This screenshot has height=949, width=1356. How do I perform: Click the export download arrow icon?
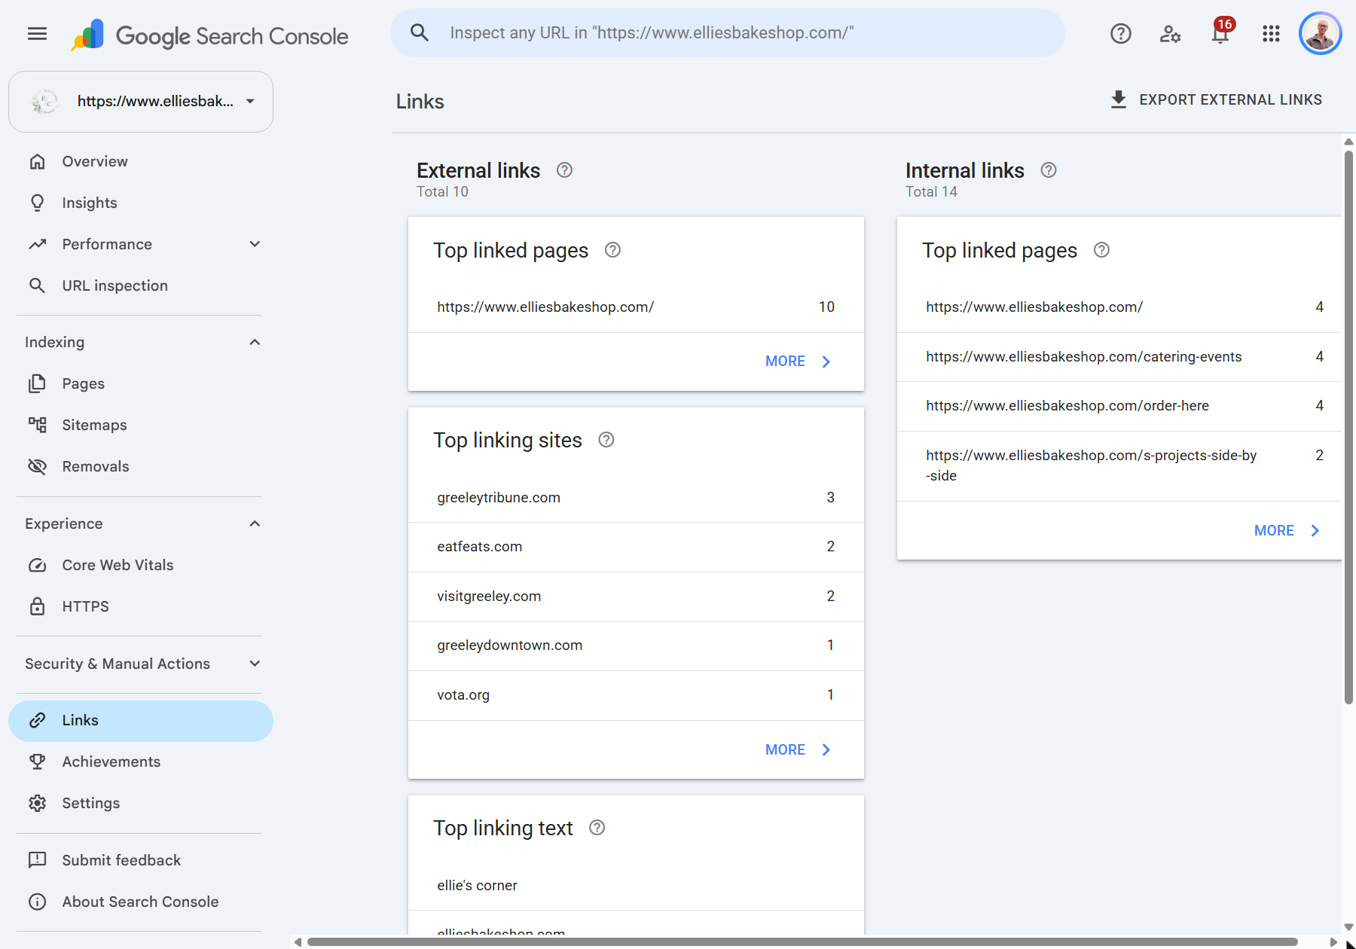1119,99
